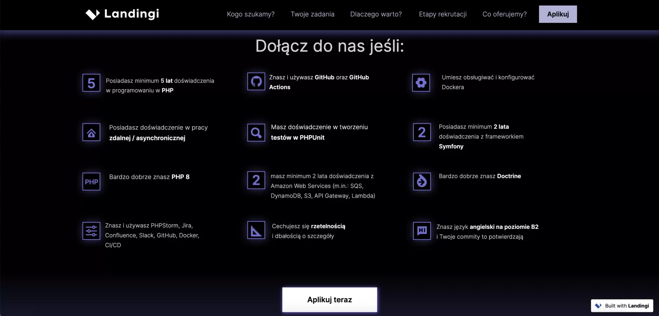Select the magnifier icon beside PHPUnit text
The width and height of the screenshot is (659, 316).
[256, 132]
